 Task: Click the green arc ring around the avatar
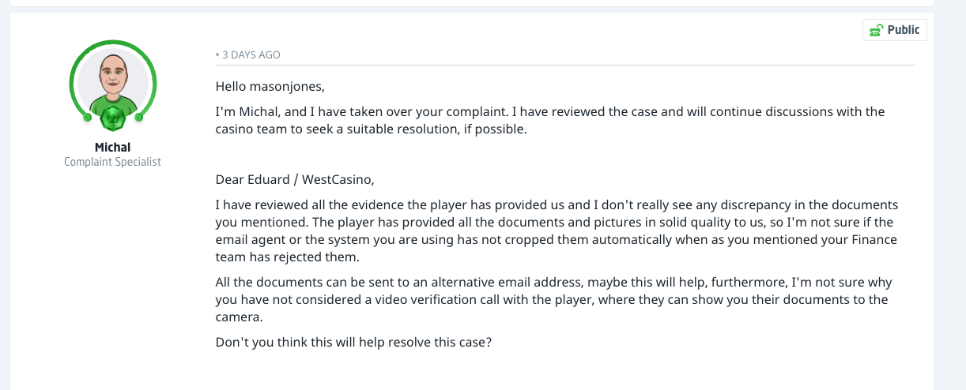point(75,69)
